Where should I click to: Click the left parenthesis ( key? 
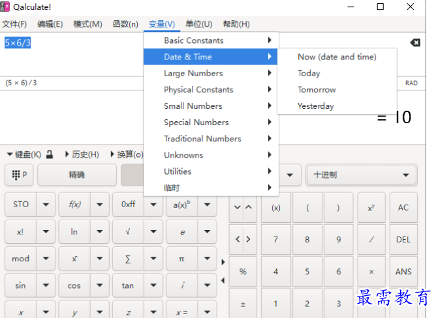point(307,208)
